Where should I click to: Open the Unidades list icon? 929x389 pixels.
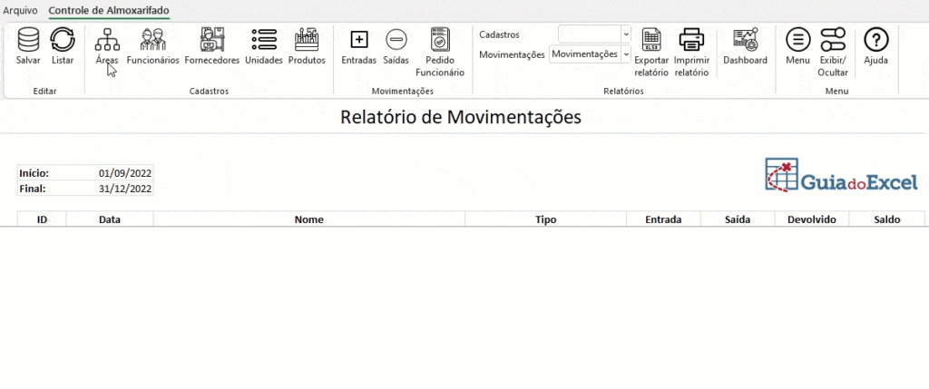click(x=264, y=40)
